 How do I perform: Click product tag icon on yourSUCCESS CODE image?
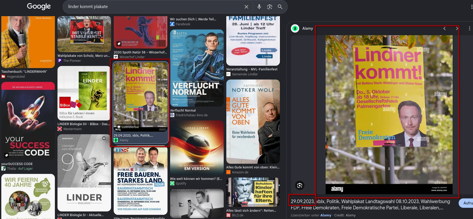click(x=6, y=155)
